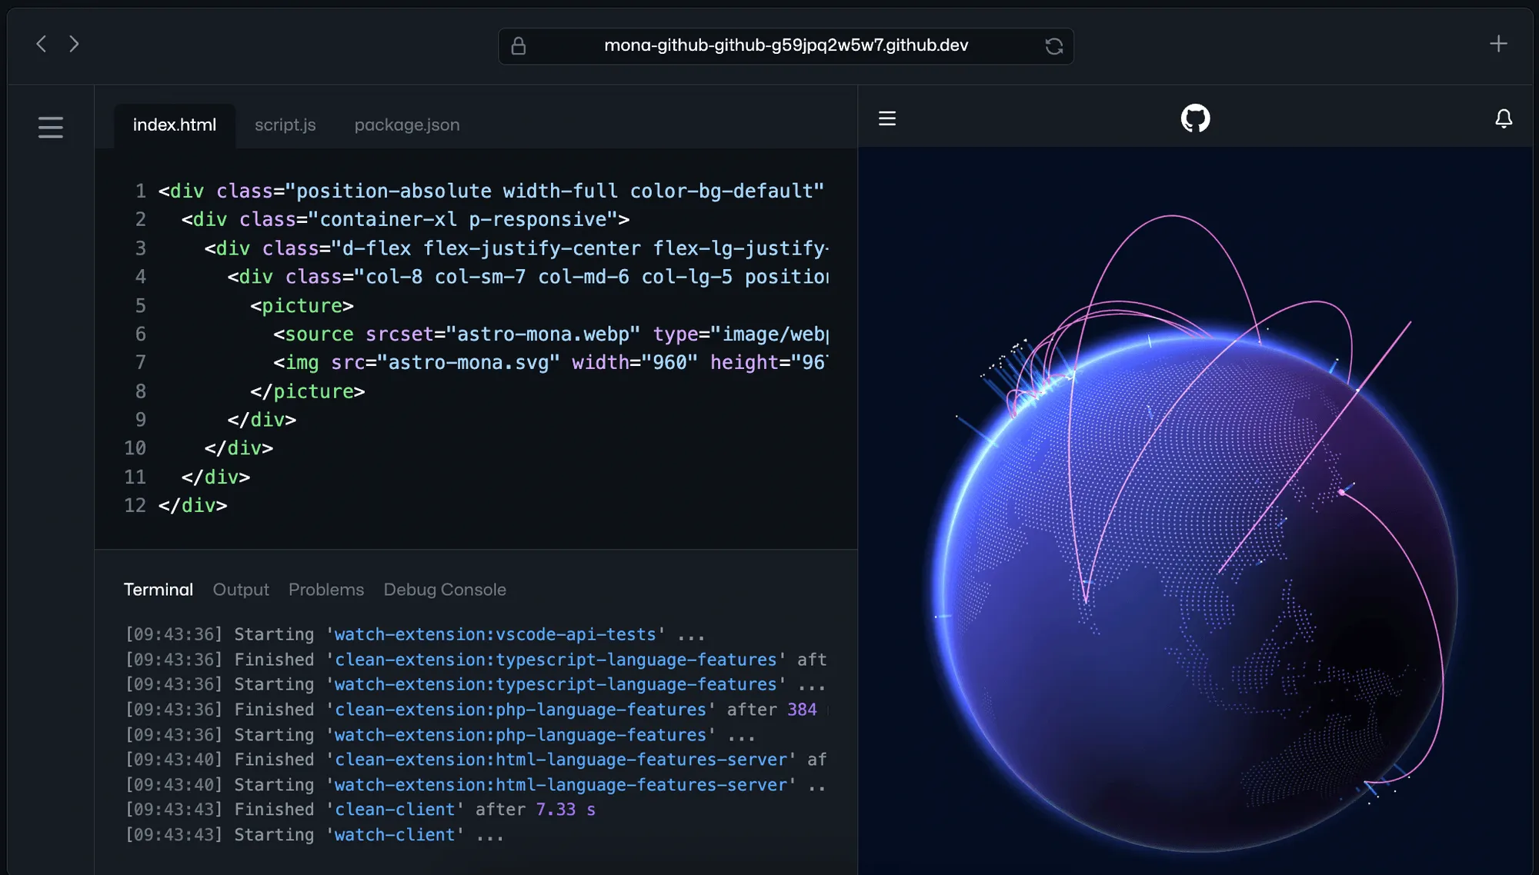Open the Problems panel tab
This screenshot has width=1539, height=875.
coord(326,590)
